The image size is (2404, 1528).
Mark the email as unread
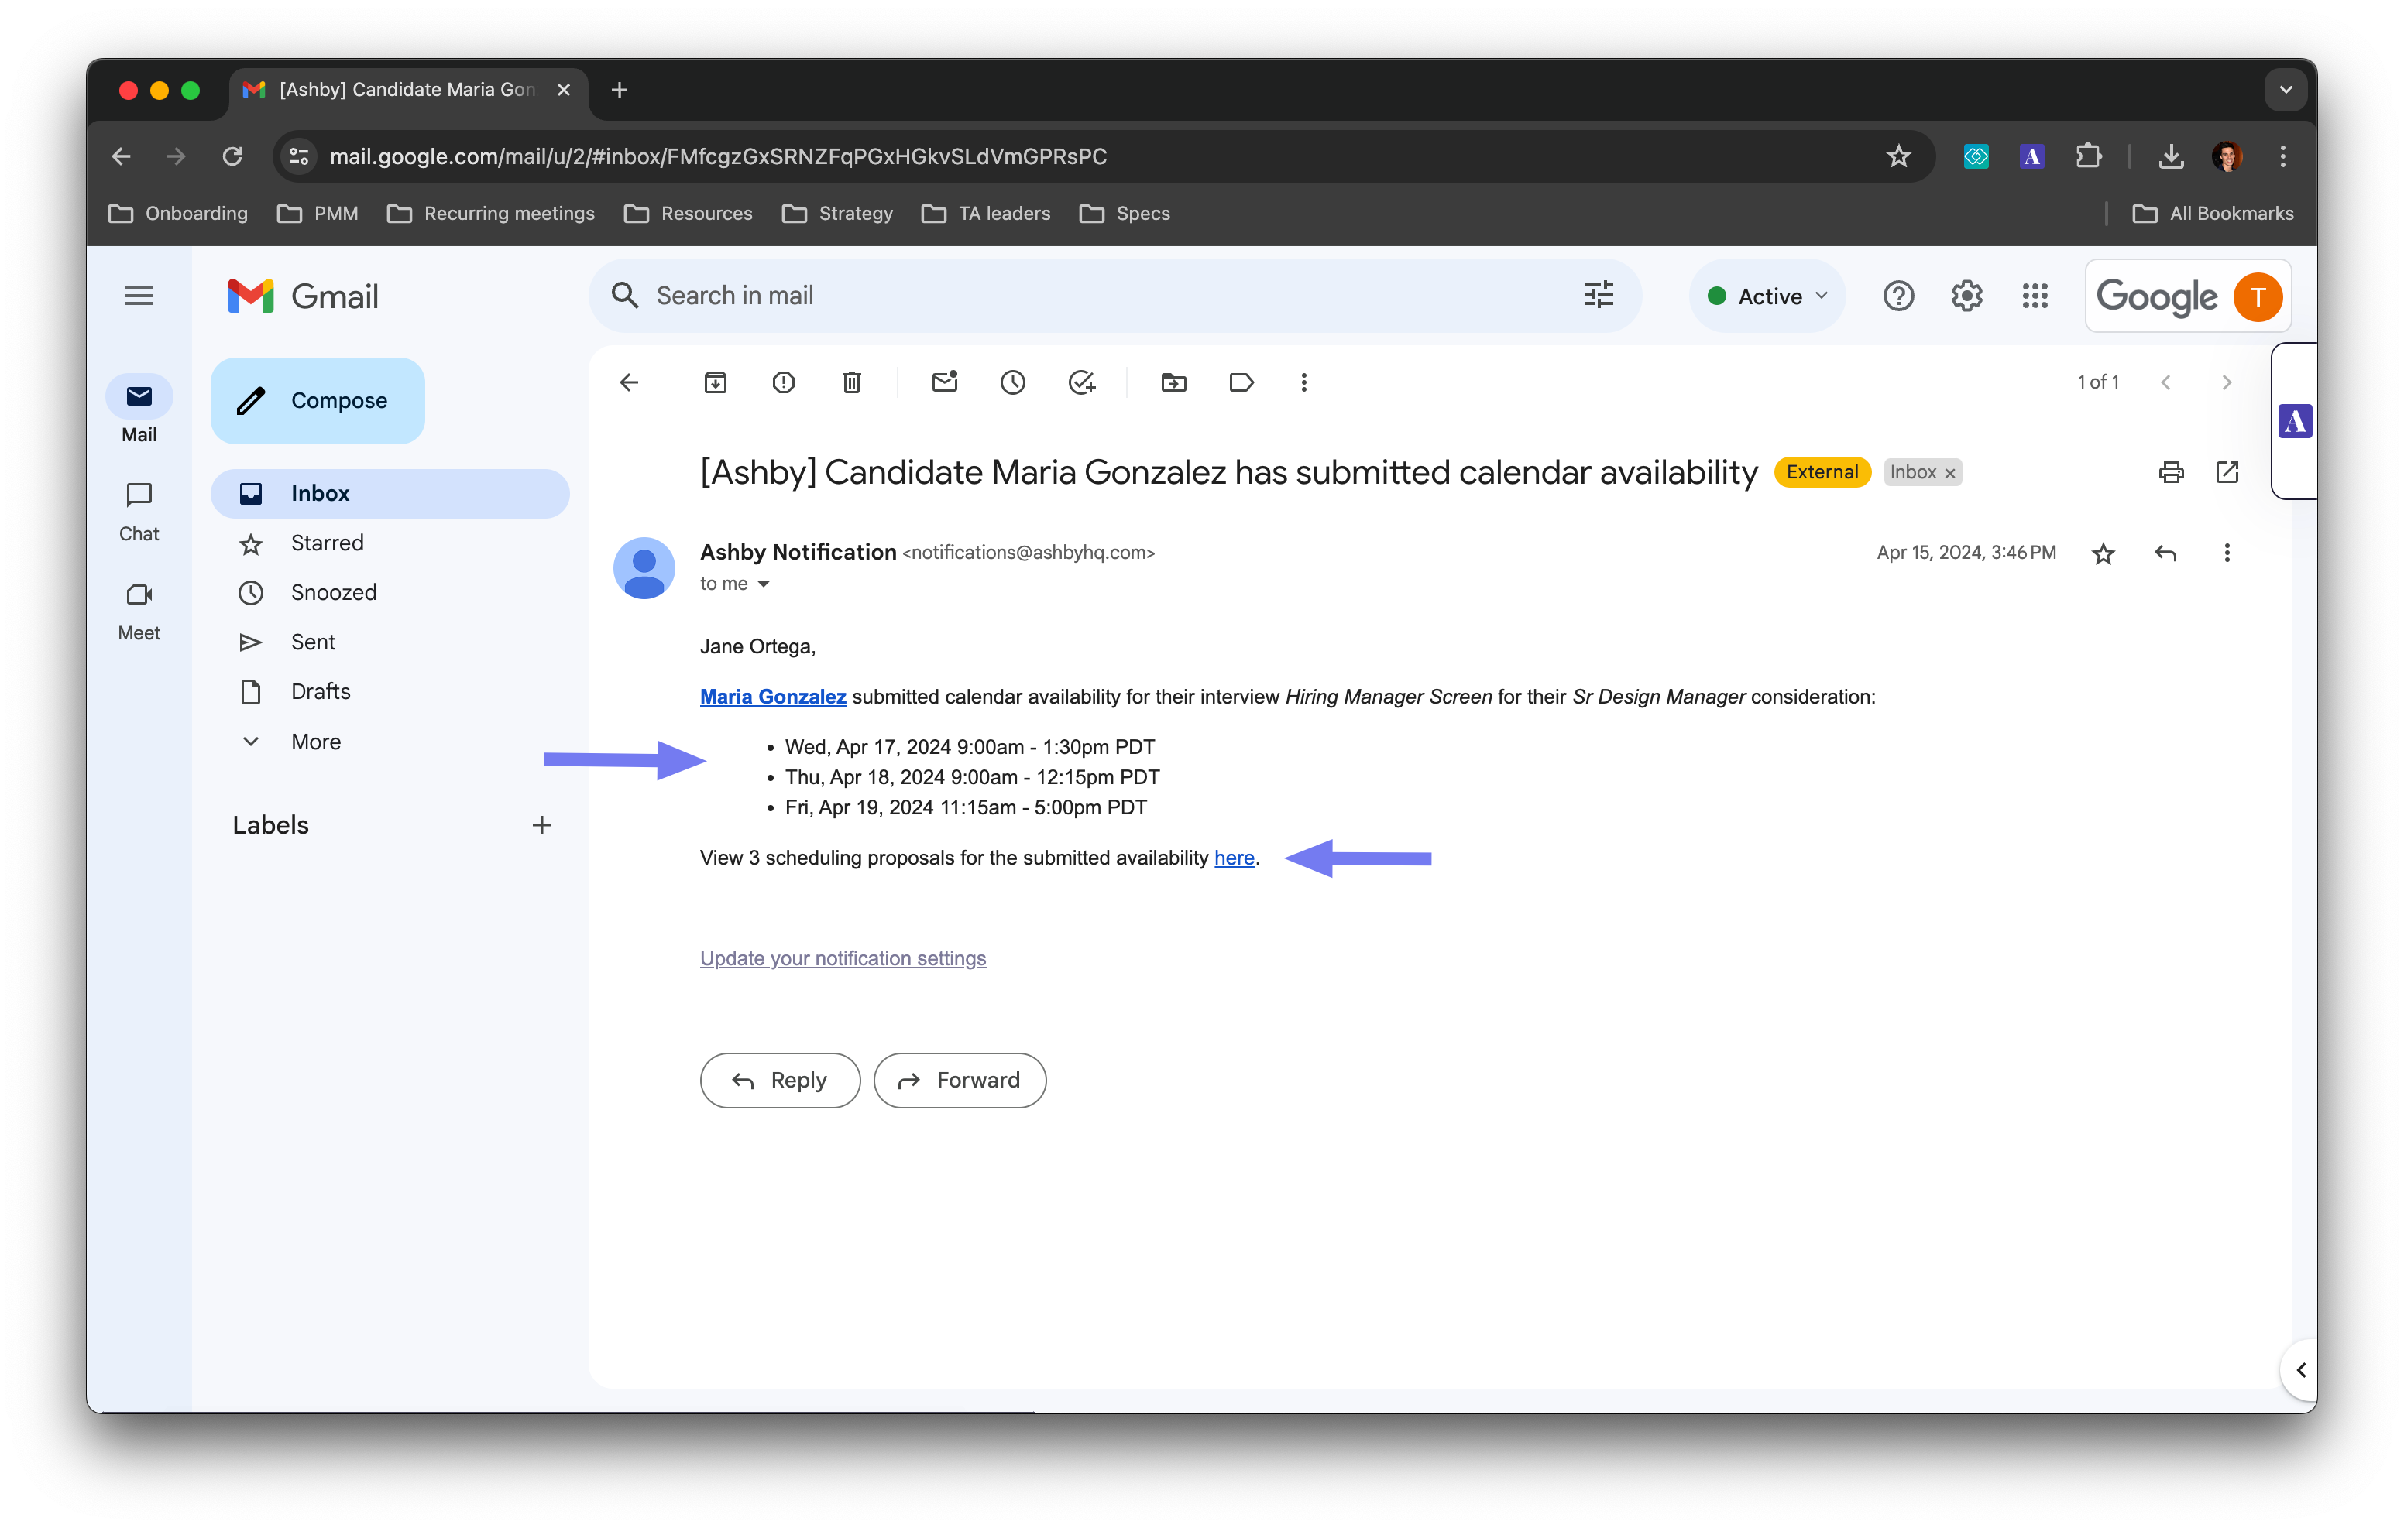pyautogui.click(x=944, y=382)
